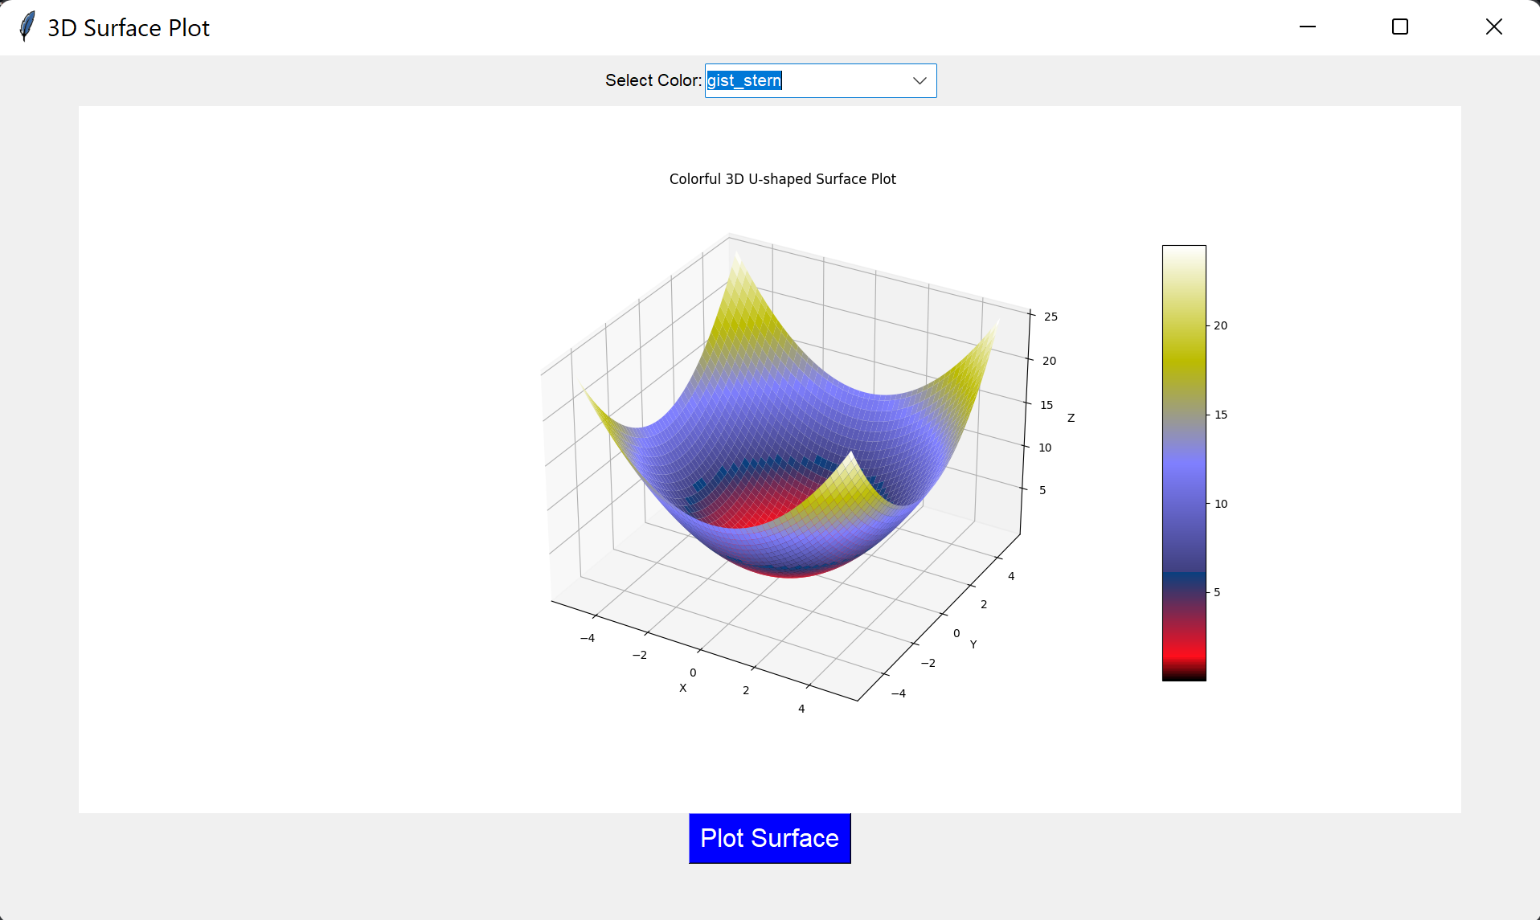Click the Z axis label
This screenshot has width=1540, height=920.
pyautogui.click(x=1070, y=417)
